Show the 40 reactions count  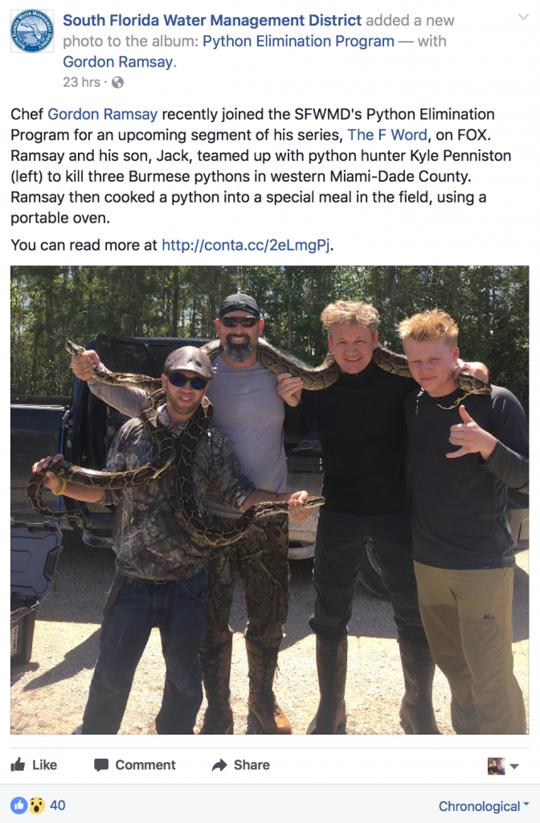click(x=58, y=805)
